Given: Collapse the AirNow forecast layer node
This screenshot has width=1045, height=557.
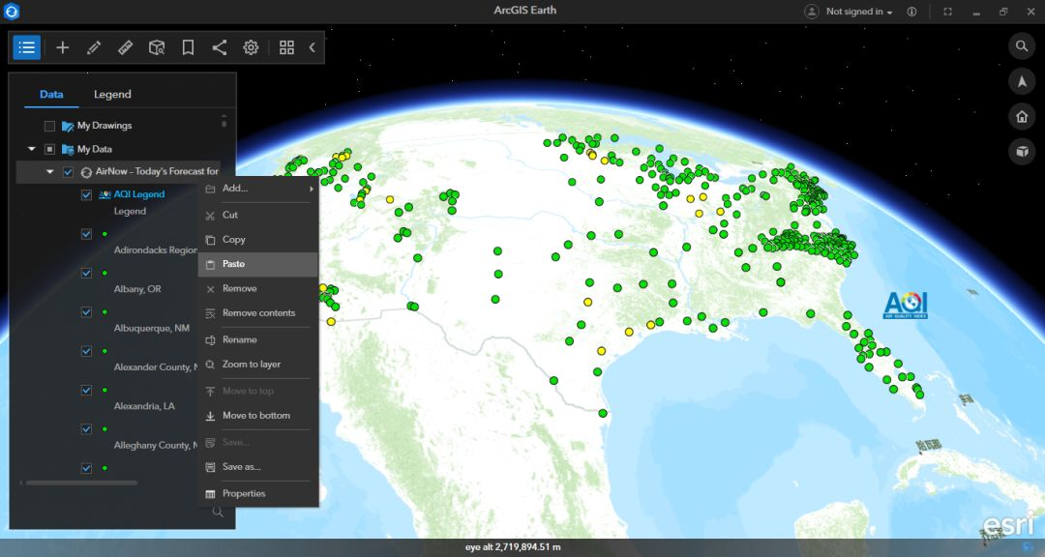Looking at the screenshot, I should pyautogui.click(x=50, y=172).
